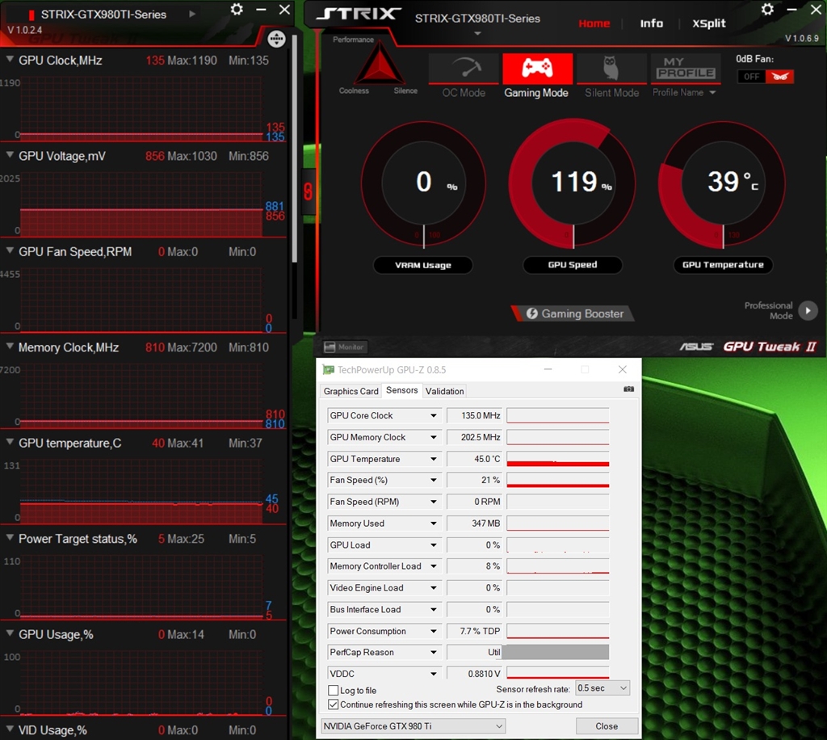Click GPU Temperature graph bar in GPU-Z
Viewport: 827px width, 740px height.
[557, 458]
